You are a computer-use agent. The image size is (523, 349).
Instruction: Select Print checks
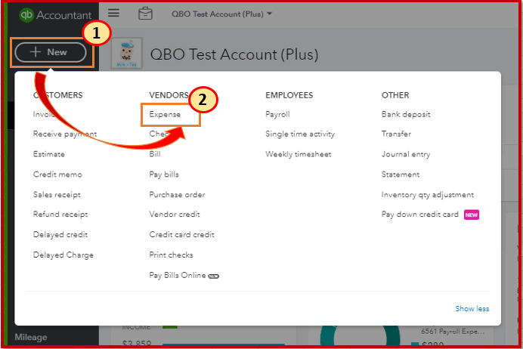click(x=171, y=255)
